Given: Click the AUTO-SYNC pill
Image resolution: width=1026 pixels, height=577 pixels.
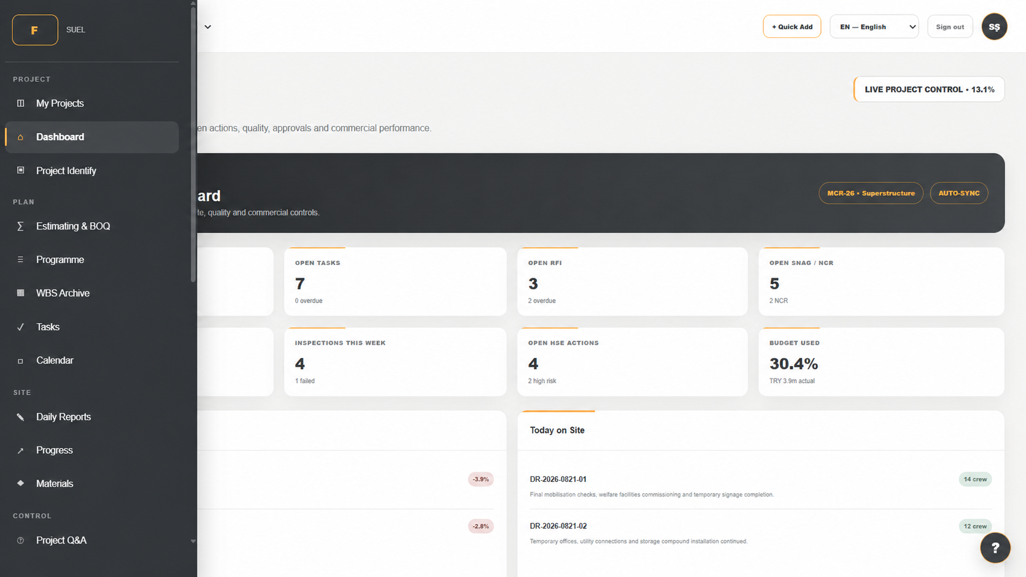Looking at the screenshot, I should [958, 193].
